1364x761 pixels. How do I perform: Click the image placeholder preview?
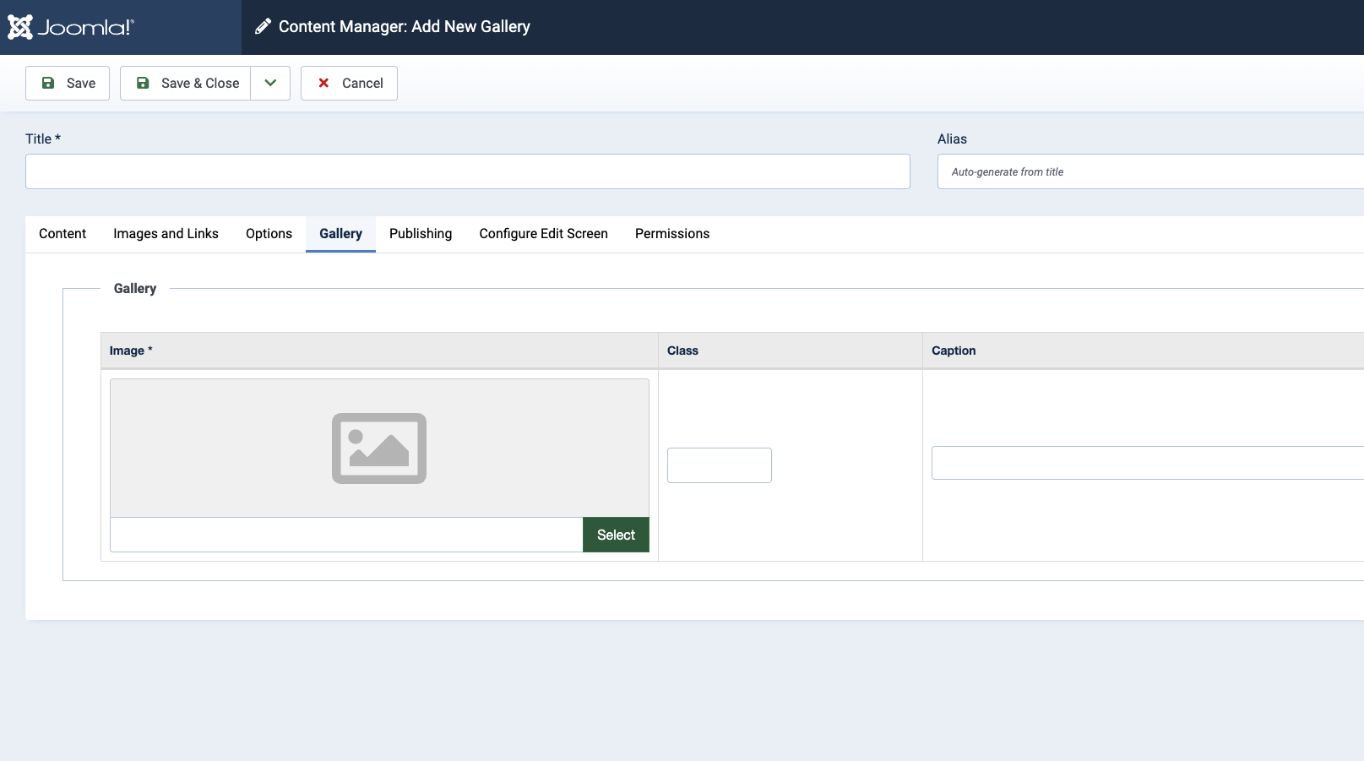pos(379,448)
